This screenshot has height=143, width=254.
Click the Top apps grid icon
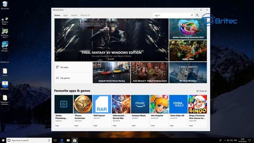coord(57,67)
